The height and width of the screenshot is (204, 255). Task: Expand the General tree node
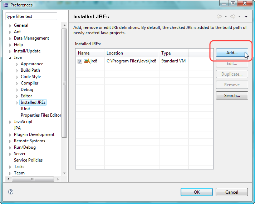pos(10,26)
